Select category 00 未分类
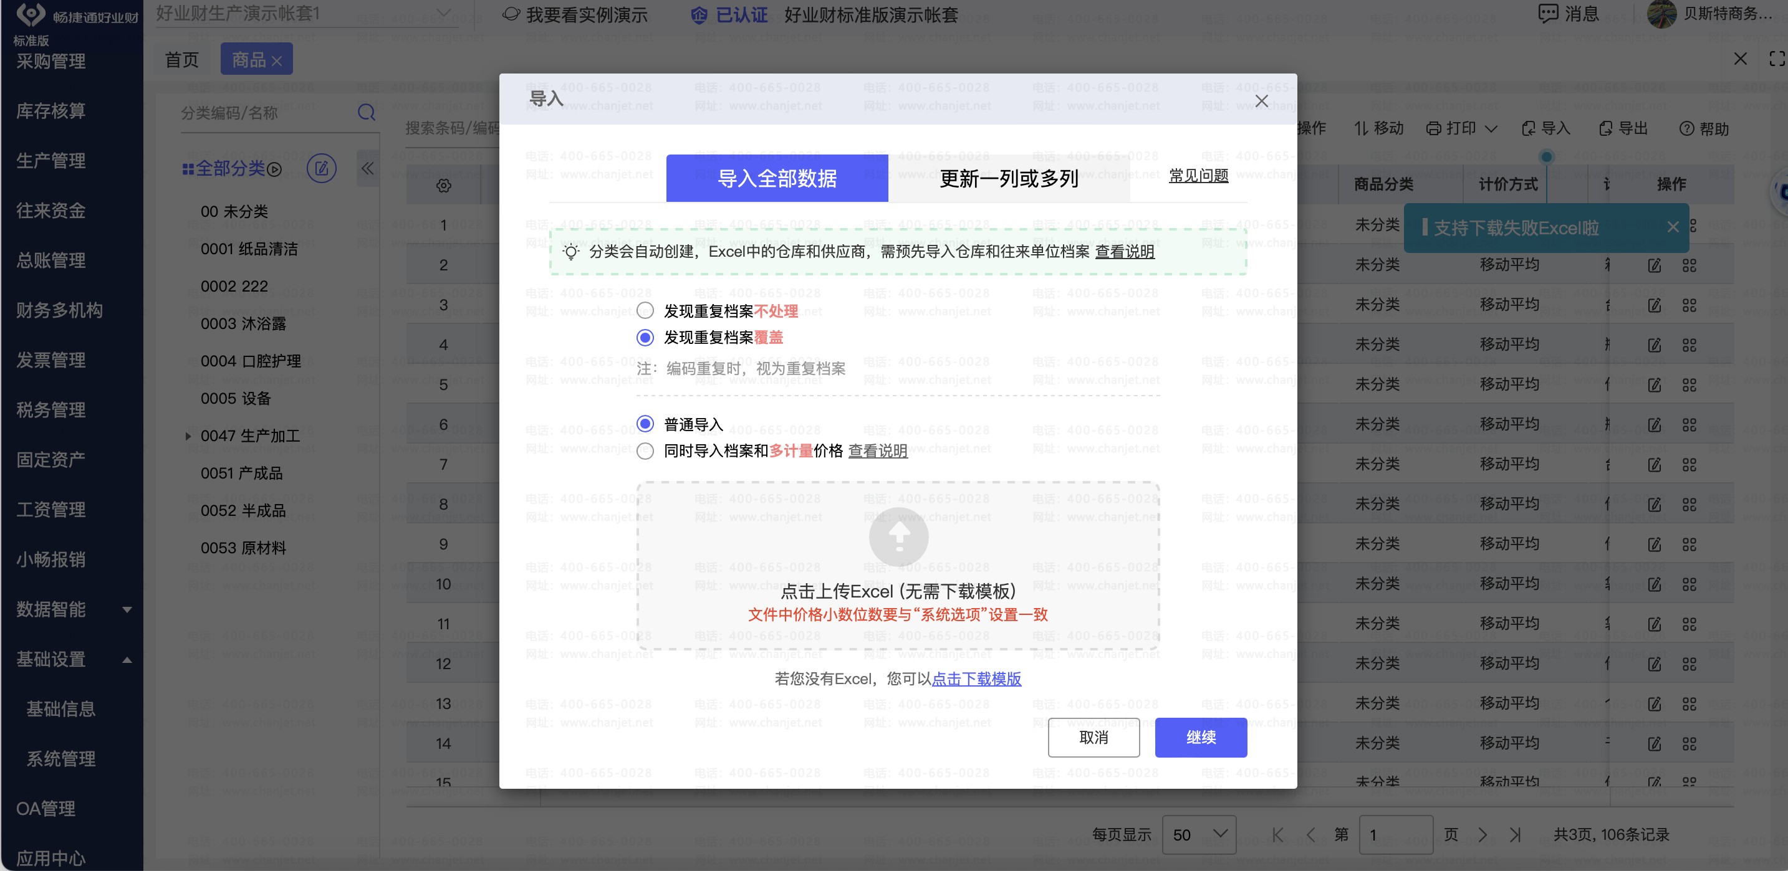This screenshot has width=1788, height=871. point(234,211)
